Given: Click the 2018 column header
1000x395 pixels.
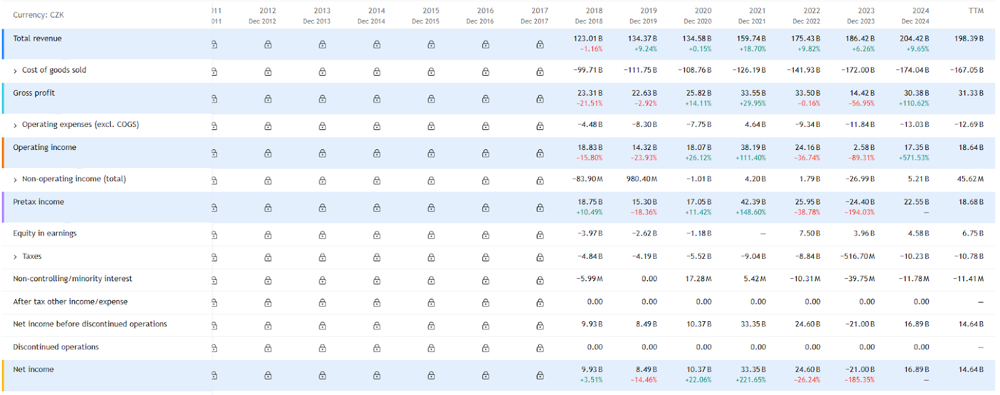Looking at the screenshot, I should tap(589, 16).
